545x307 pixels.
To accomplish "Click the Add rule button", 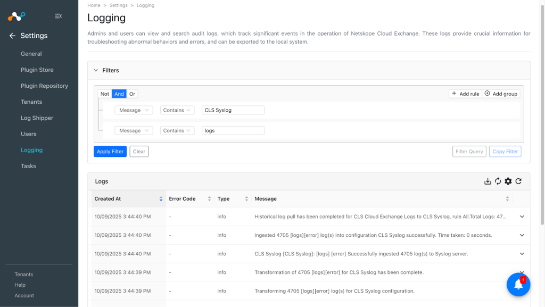I will [465, 94].
